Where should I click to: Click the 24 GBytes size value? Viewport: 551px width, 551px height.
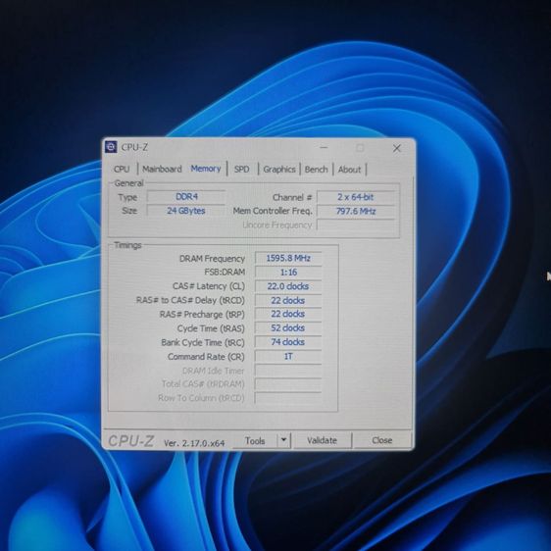click(x=186, y=211)
